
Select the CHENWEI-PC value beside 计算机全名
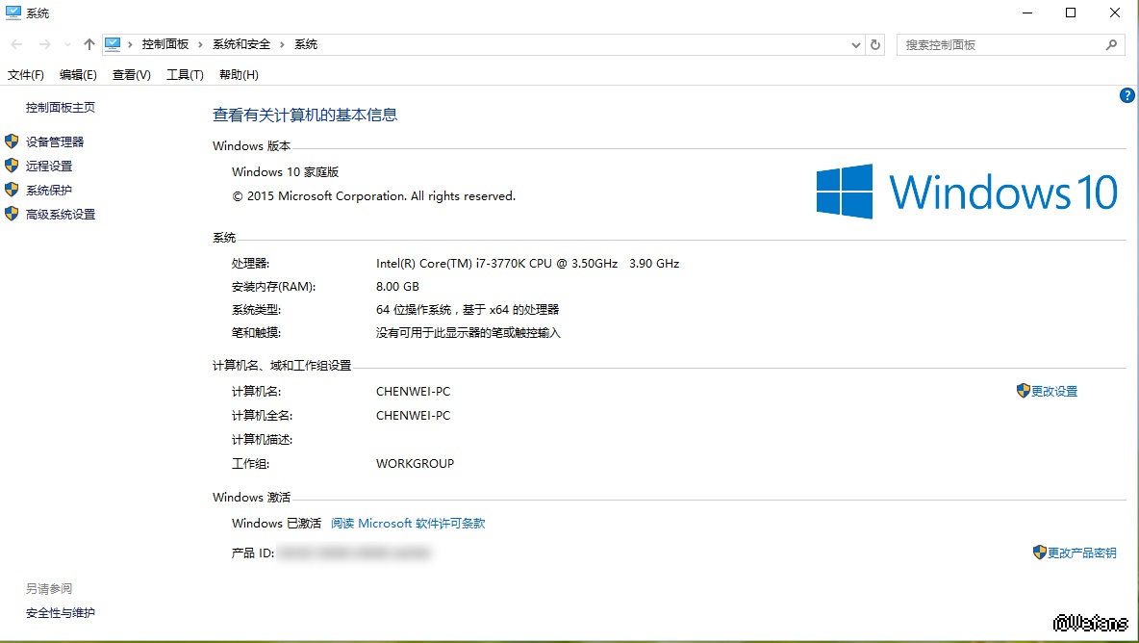click(414, 416)
